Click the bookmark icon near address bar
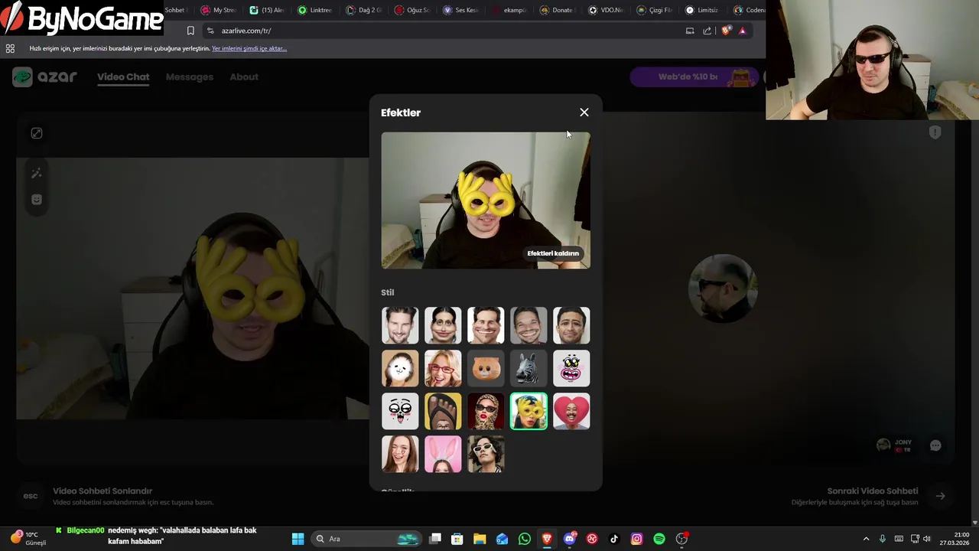This screenshot has height=551, width=979. 190,31
